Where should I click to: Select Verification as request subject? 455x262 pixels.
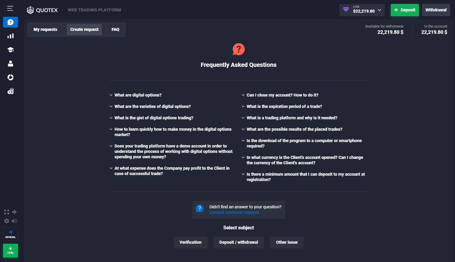[190, 242]
